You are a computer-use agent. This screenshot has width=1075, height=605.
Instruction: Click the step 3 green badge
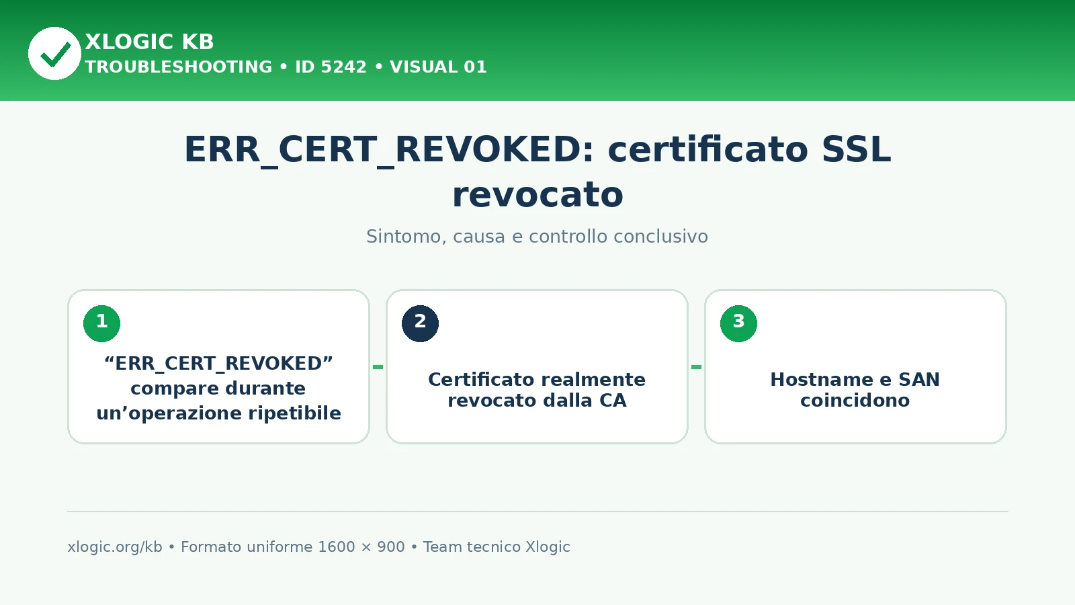738,323
